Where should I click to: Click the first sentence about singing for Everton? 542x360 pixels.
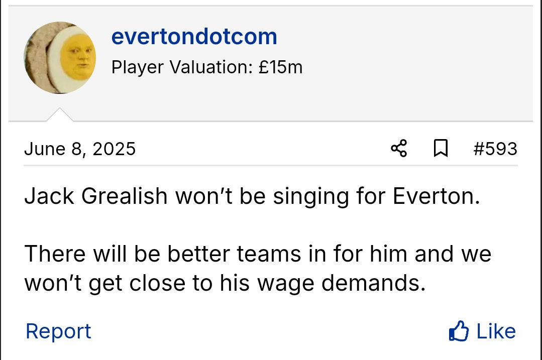click(252, 197)
